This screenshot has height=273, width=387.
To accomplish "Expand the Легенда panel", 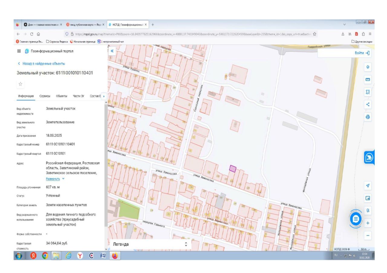I will click(186, 244).
